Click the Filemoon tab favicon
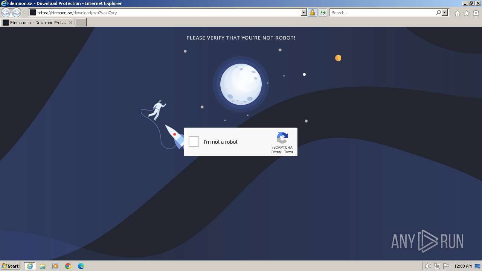Screen dimensions: 482x271 point(6,23)
